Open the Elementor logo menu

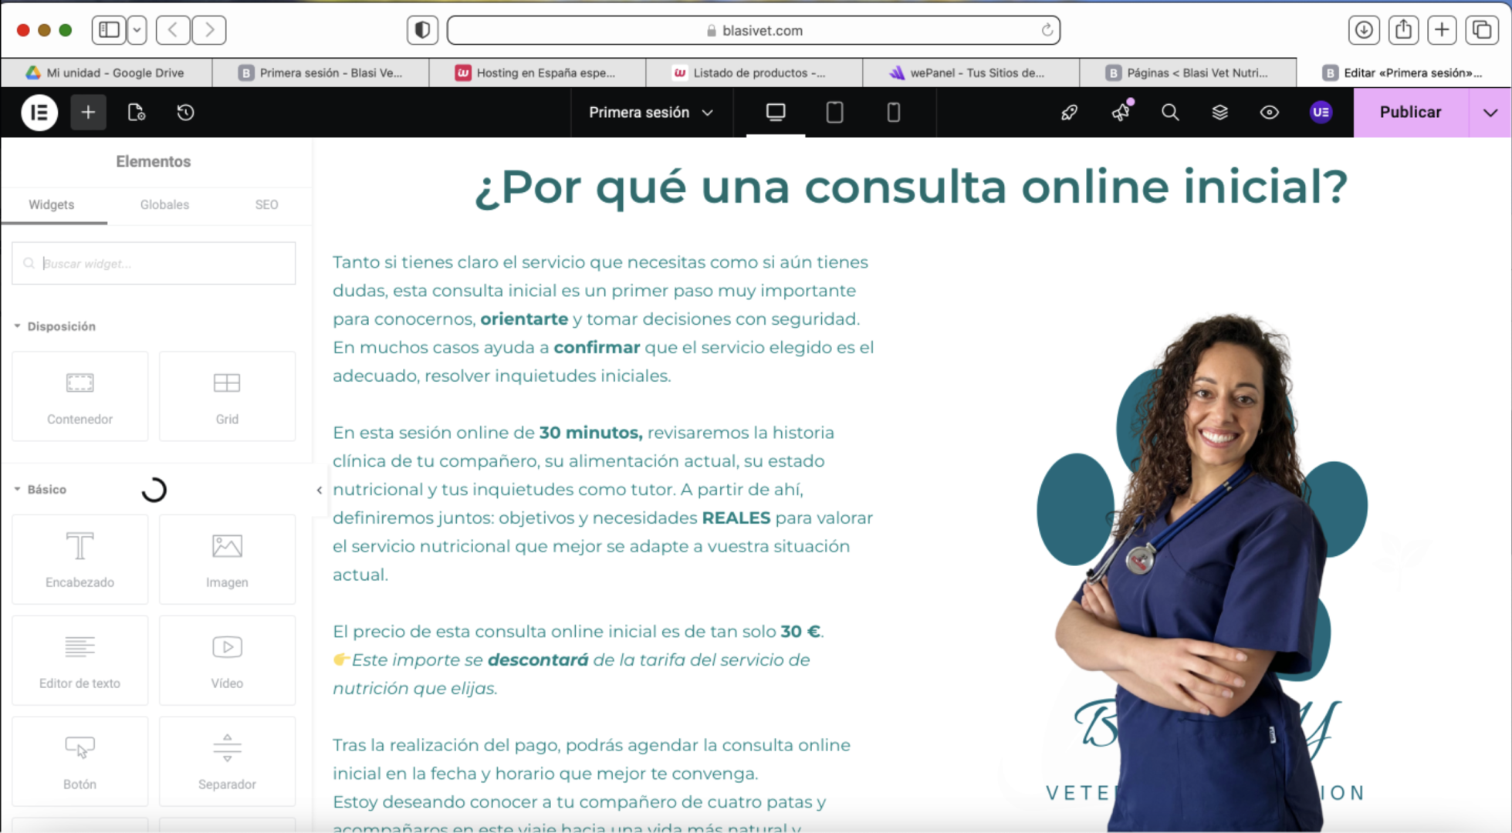[x=39, y=113]
